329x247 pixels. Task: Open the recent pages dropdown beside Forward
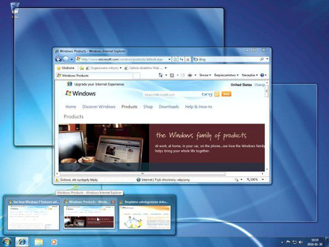71,60
